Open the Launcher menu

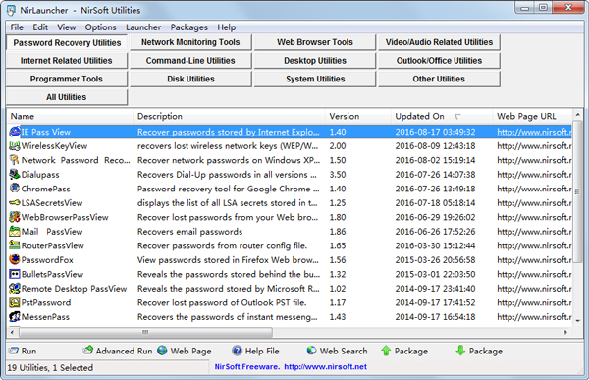click(143, 27)
